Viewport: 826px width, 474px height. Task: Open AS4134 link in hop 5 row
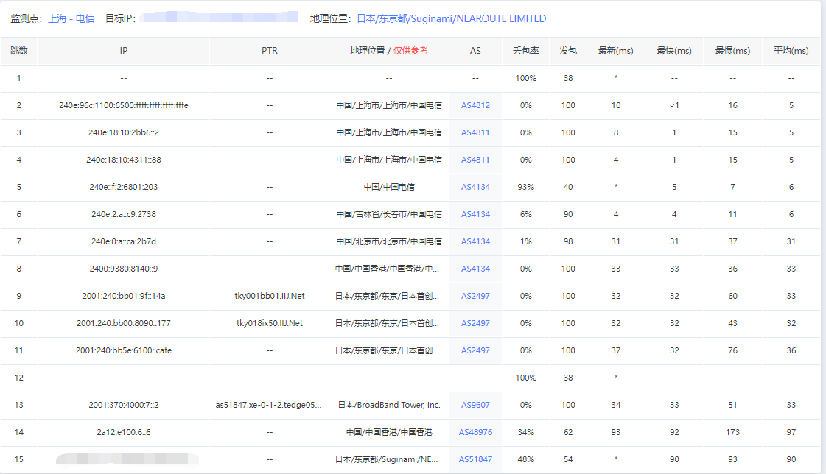(x=475, y=187)
